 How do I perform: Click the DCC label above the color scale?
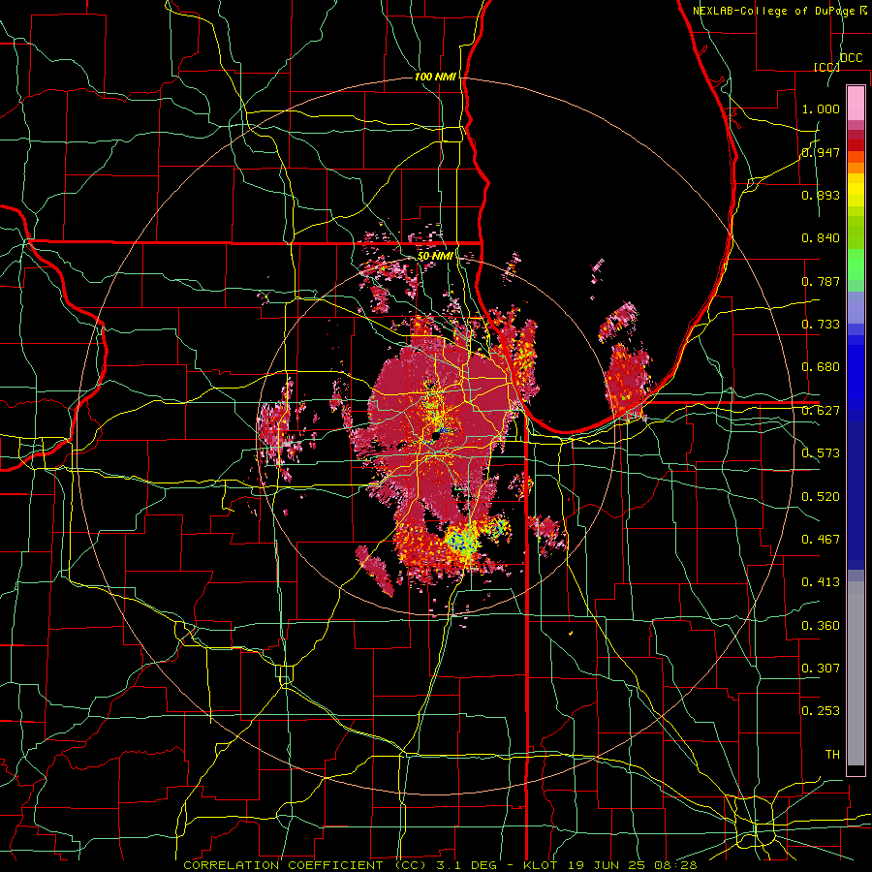tap(852, 58)
